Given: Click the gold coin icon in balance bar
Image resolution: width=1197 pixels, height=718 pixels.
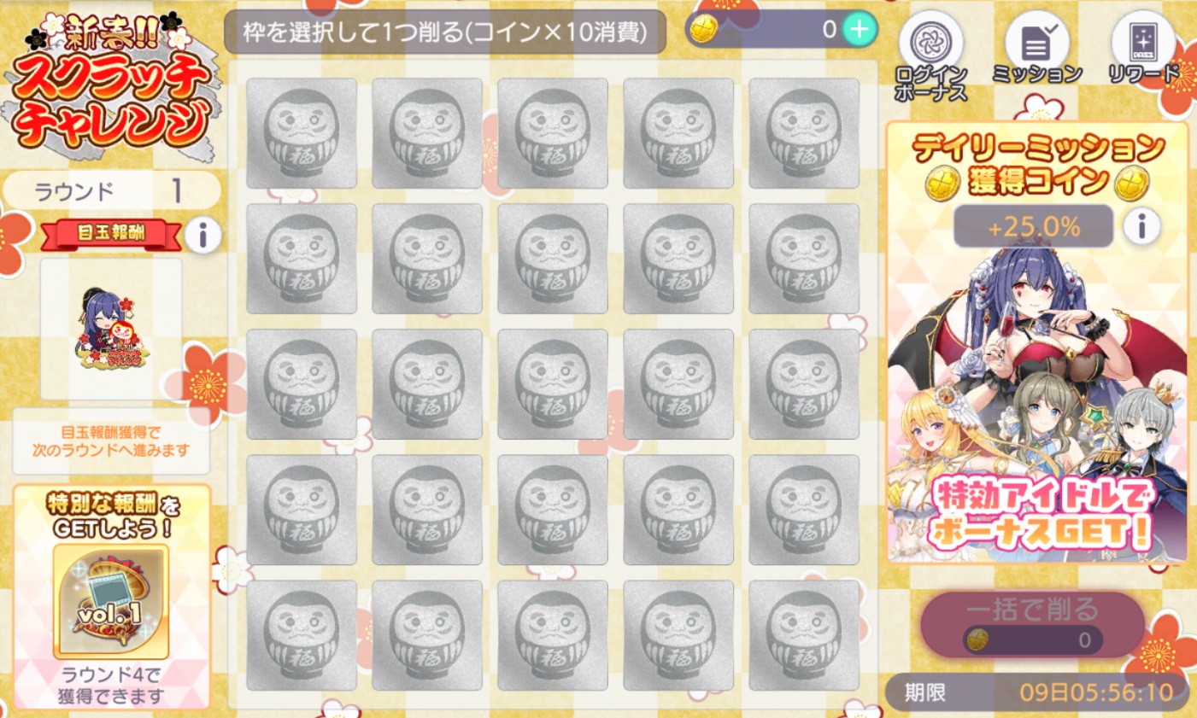Looking at the screenshot, I should pos(703,30).
